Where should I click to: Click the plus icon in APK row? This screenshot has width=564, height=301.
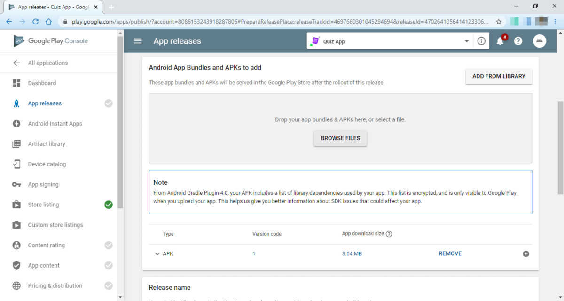point(526,254)
